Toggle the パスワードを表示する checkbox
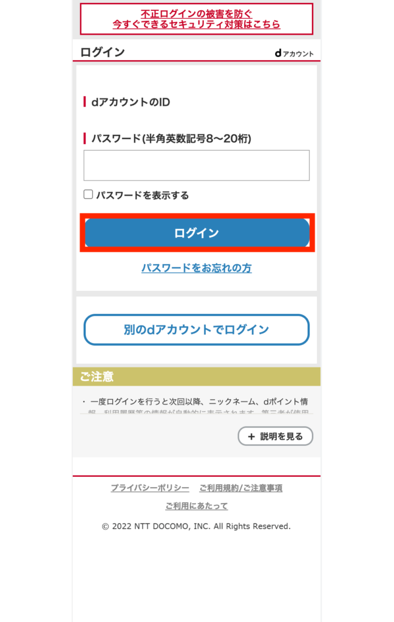Viewport: 394px width, 622px height. point(89,194)
